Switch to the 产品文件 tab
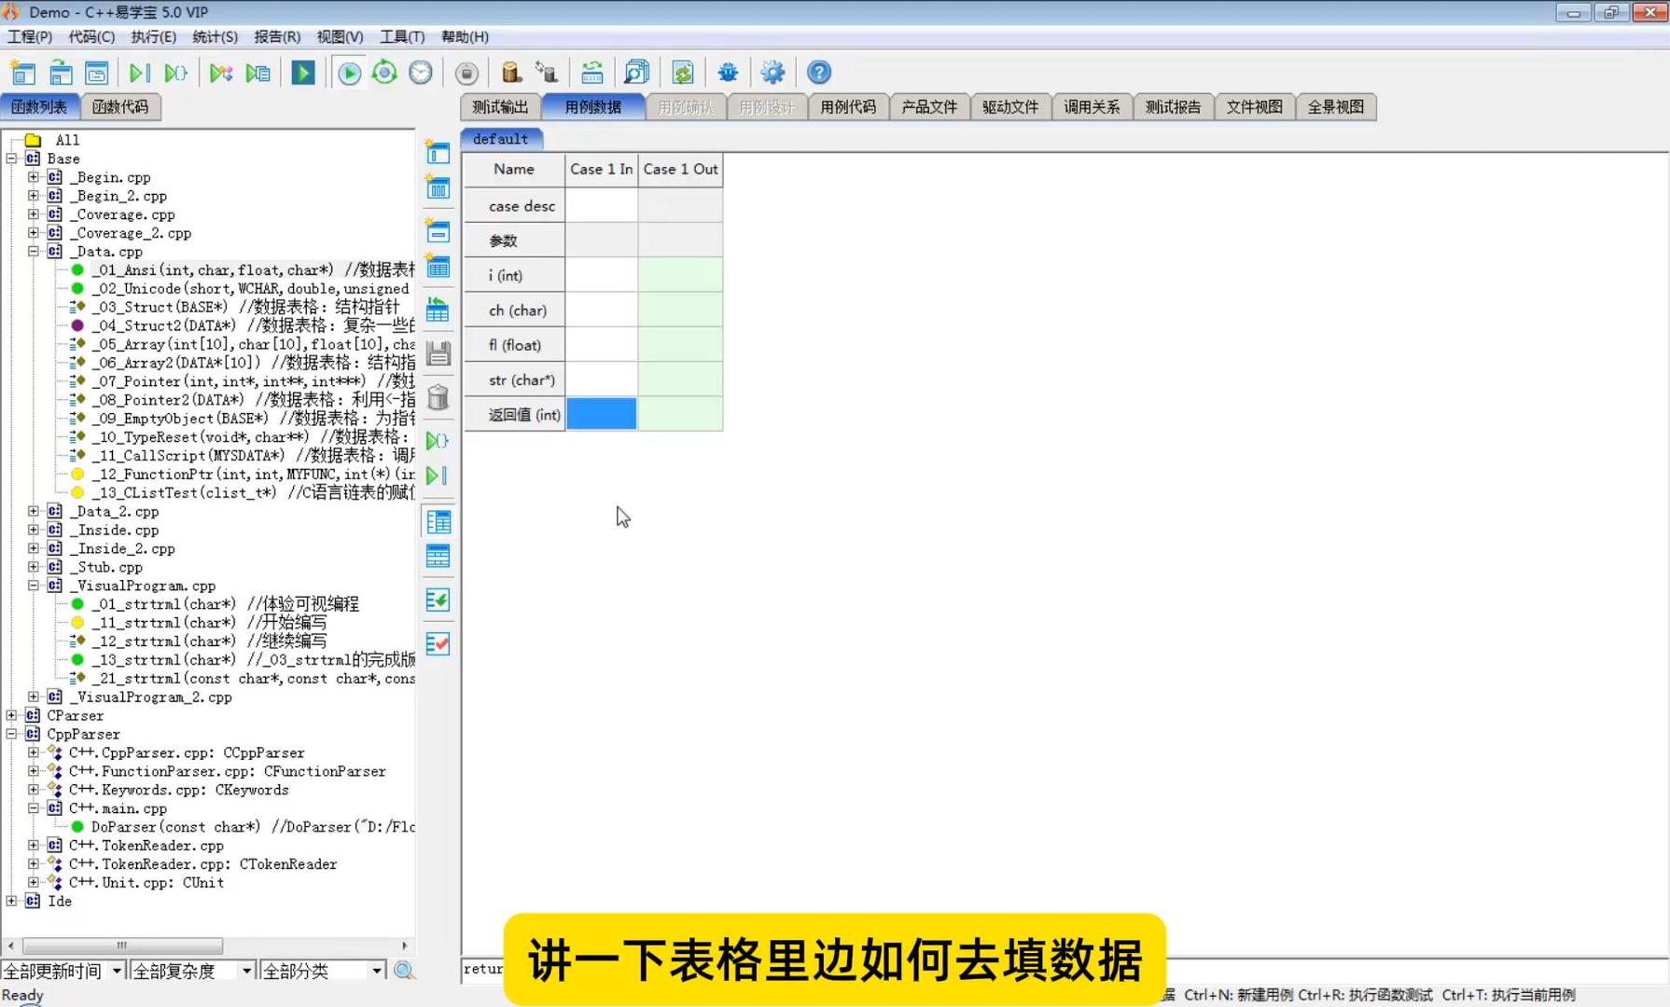This screenshot has height=1007, width=1670. pyautogui.click(x=929, y=106)
